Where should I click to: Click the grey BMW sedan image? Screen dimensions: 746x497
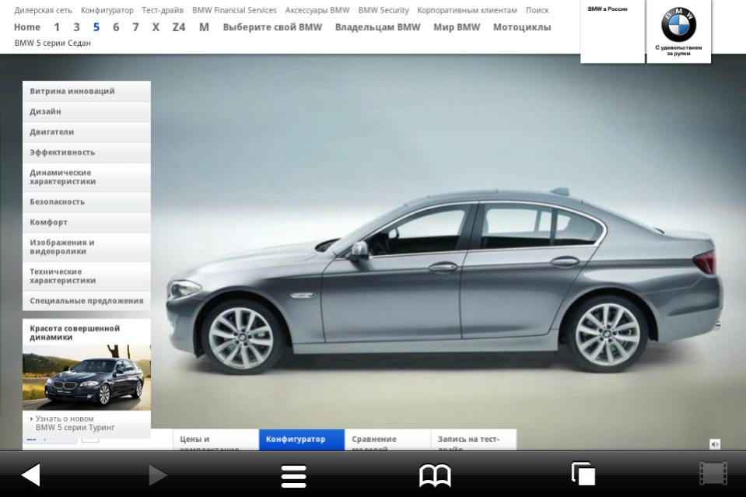pyautogui.click(x=445, y=281)
